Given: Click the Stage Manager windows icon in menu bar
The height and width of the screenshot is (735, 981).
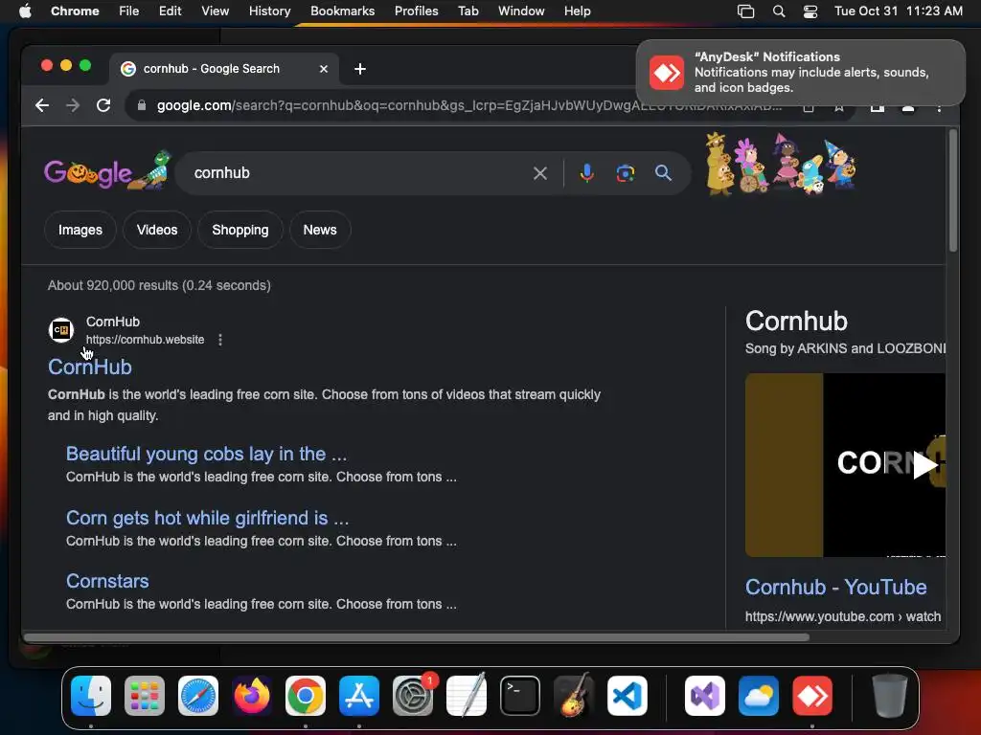Looking at the screenshot, I should point(745,11).
